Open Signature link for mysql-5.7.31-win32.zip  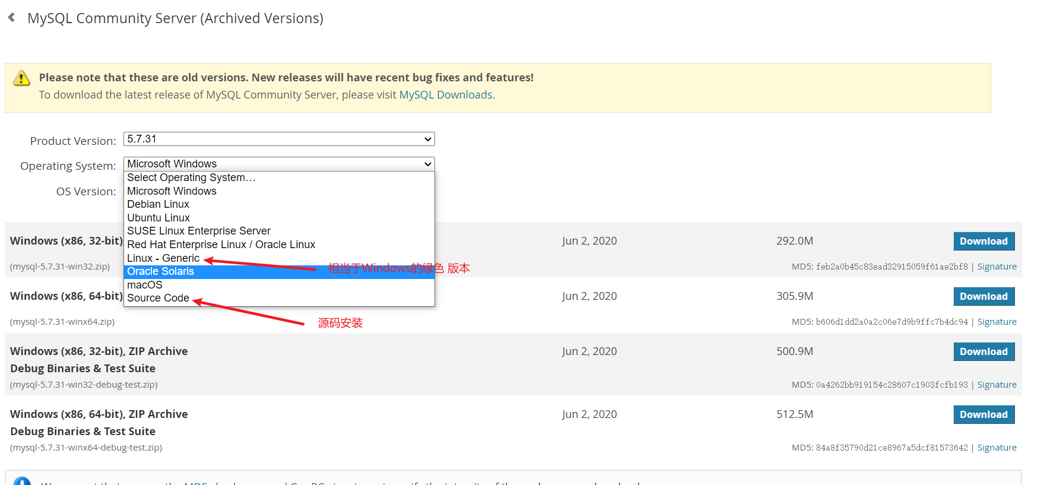[997, 267]
